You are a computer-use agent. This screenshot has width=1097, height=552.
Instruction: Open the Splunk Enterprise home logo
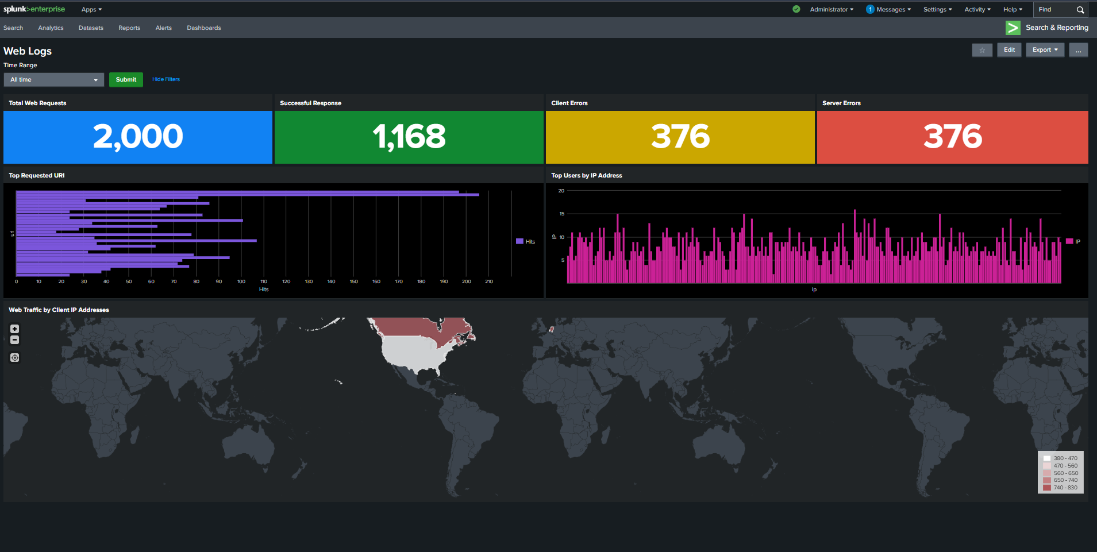[x=34, y=9]
